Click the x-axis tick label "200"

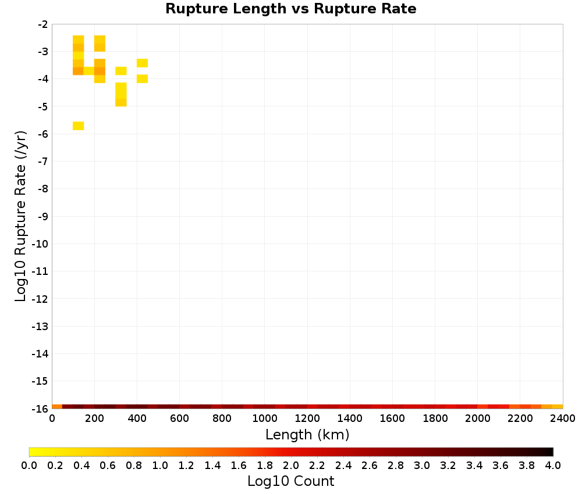tap(94, 418)
